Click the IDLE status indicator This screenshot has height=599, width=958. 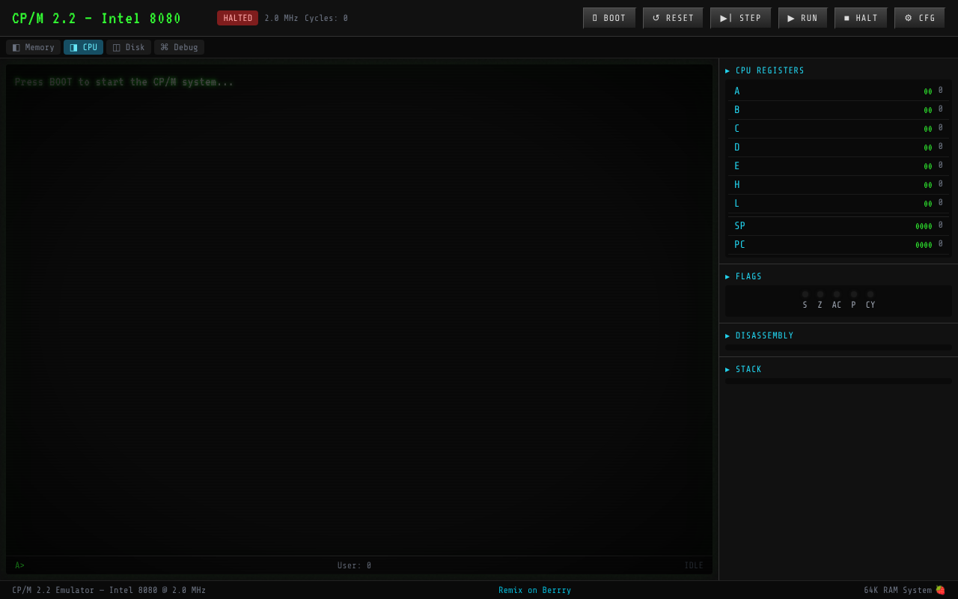coord(694,566)
